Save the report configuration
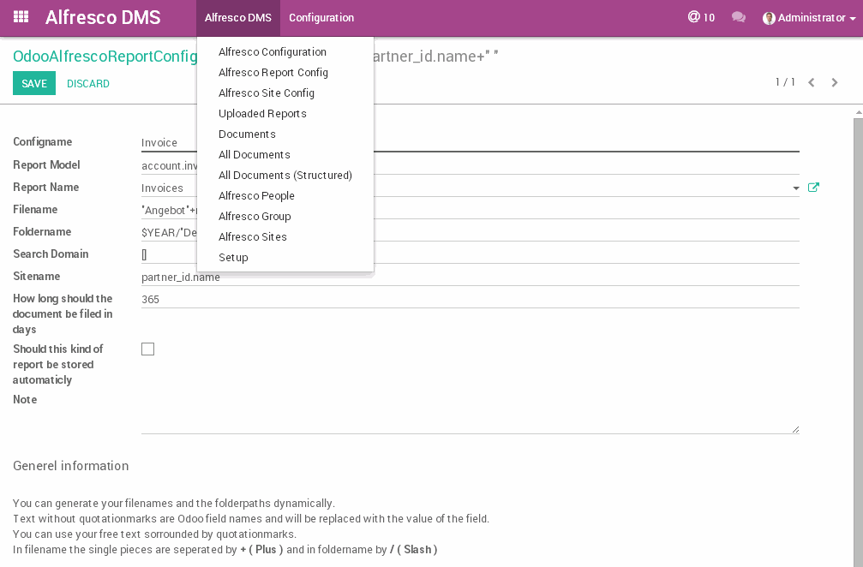Screen dimensions: 863x567 [33, 83]
